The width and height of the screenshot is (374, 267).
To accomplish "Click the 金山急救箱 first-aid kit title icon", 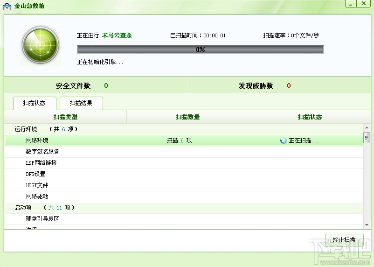I will (x=7, y=7).
